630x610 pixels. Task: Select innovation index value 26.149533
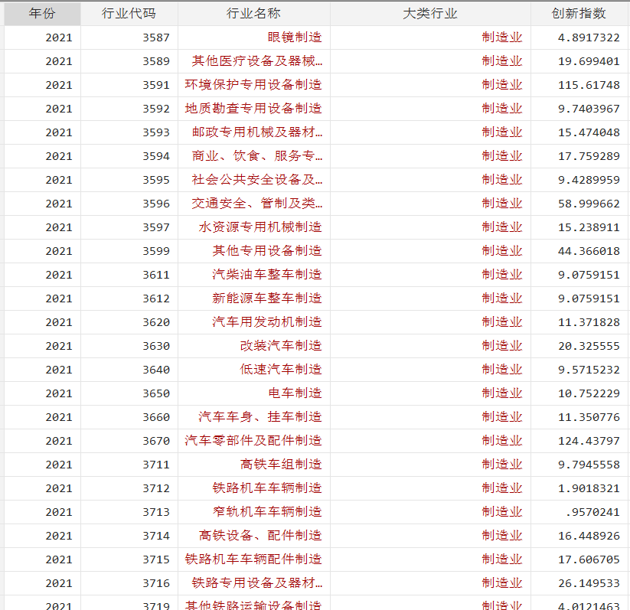click(579, 583)
